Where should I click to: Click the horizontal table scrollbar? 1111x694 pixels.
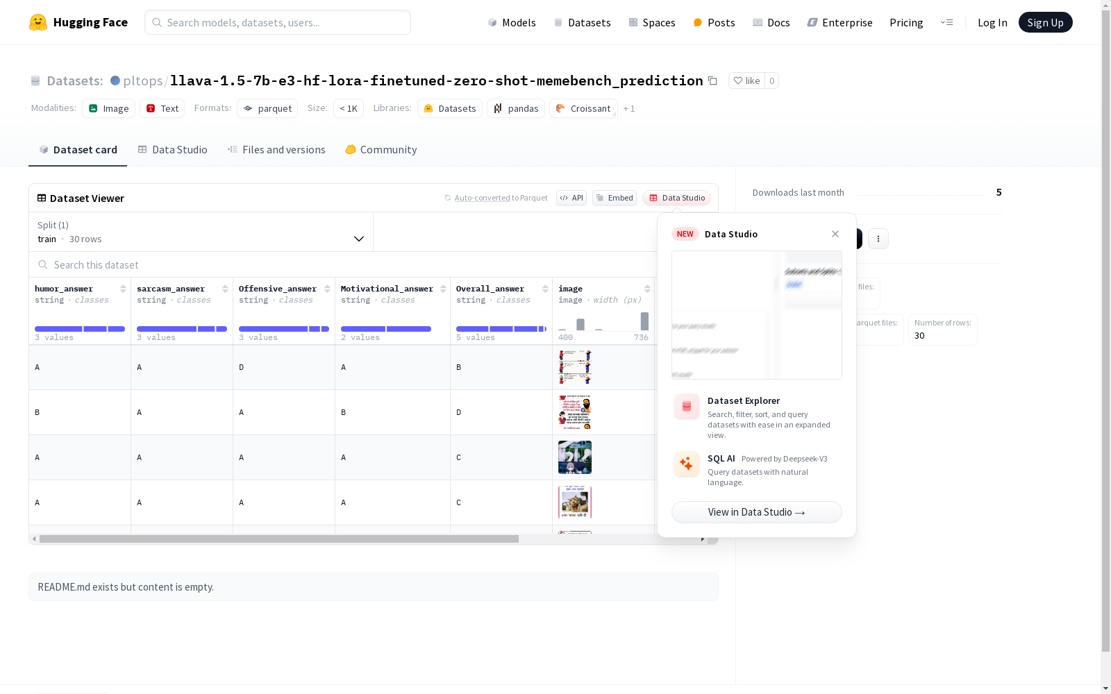pyautogui.click(x=279, y=539)
